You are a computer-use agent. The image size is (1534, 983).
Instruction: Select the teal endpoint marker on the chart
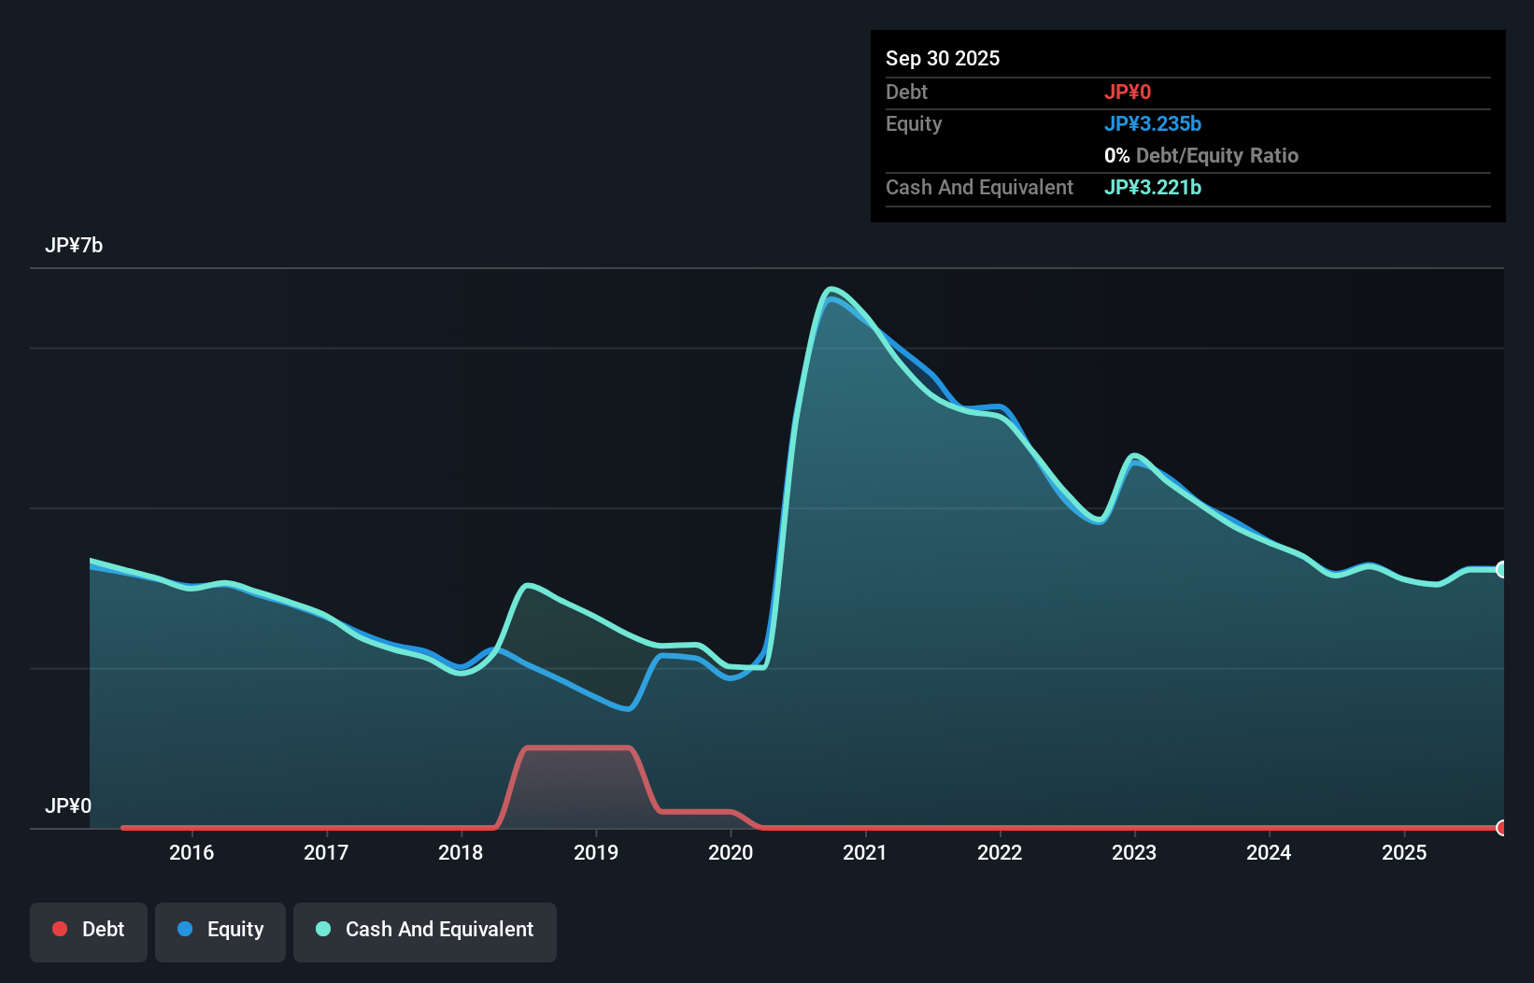pos(1502,568)
